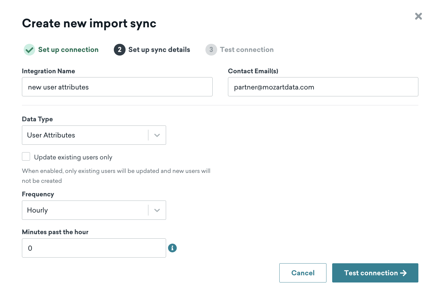
Task: Select the Set up sync details step label
Action: click(x=159, y=50)
